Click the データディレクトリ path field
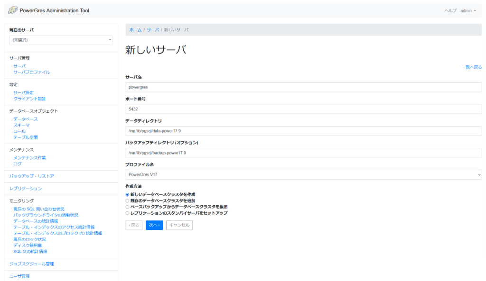The width and height of the screenshot is (486, 281). click(x=303, y=131)
